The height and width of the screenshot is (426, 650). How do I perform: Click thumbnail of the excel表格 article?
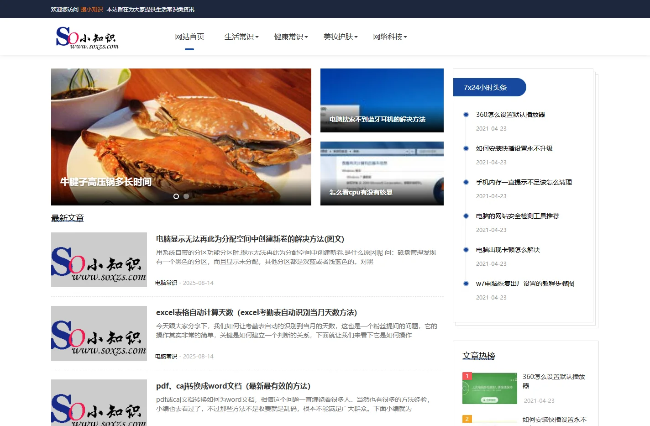click(99, 333)
